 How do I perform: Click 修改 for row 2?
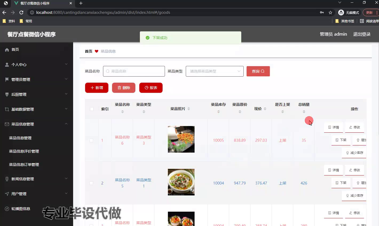point(354,170)
